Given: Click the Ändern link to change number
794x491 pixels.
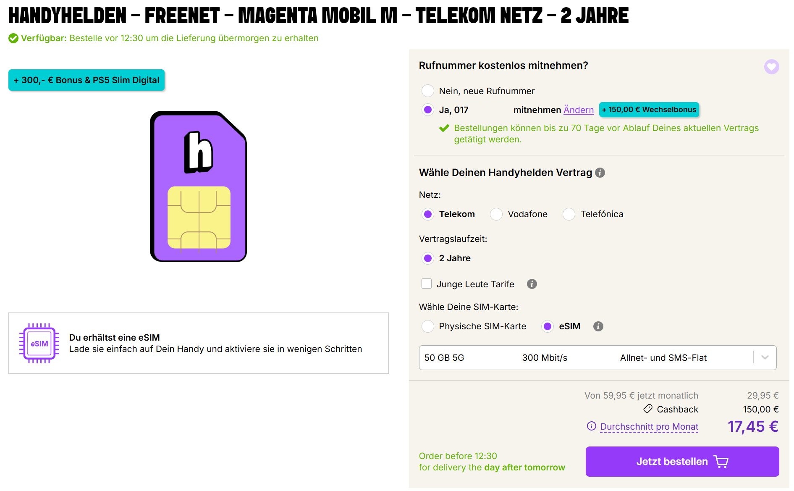Looking at the screenshot, I should tap(578, 110).
